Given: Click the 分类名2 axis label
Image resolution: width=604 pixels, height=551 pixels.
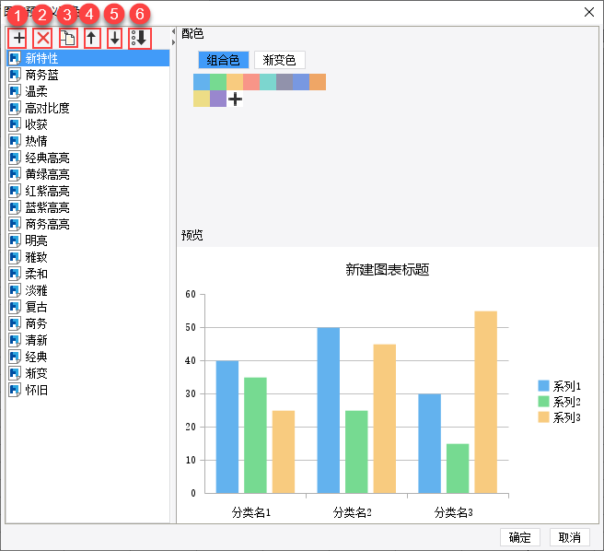Looking at the screenshot, I should tap(353, 512).
